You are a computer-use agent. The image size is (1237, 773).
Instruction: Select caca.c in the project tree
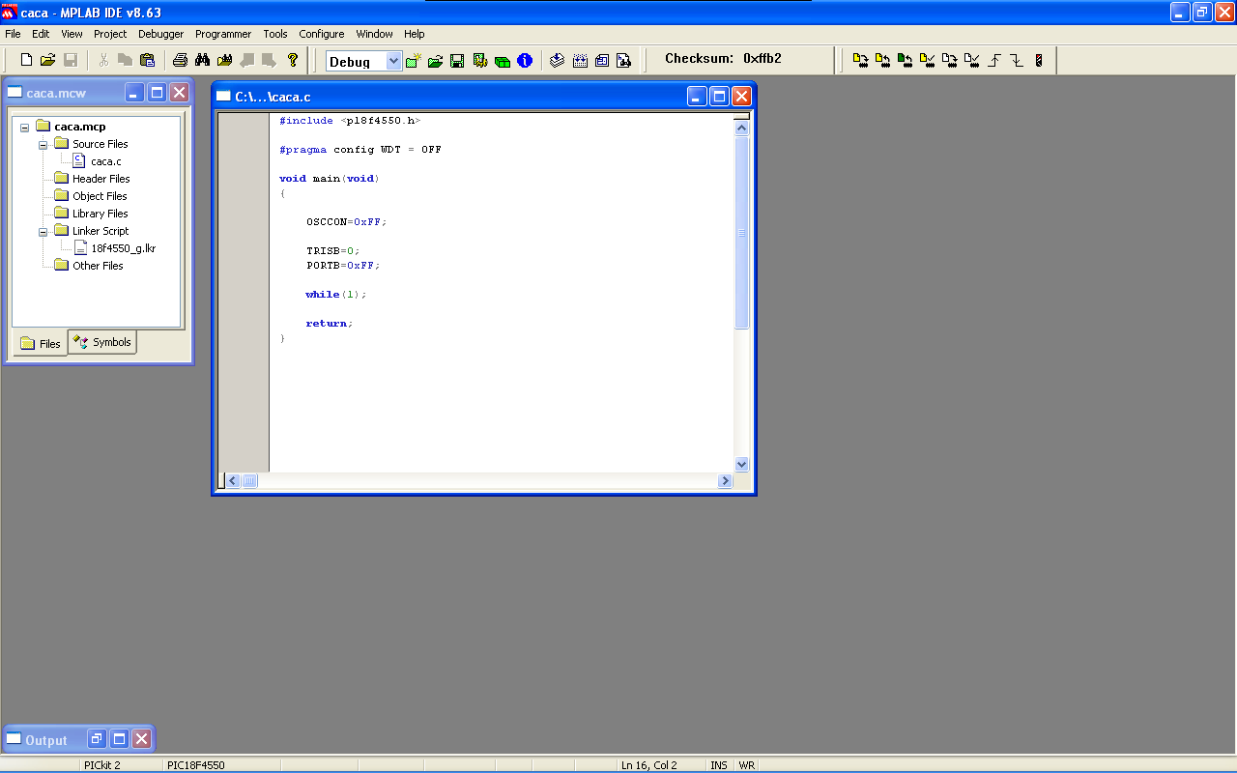tap(106, 161)
